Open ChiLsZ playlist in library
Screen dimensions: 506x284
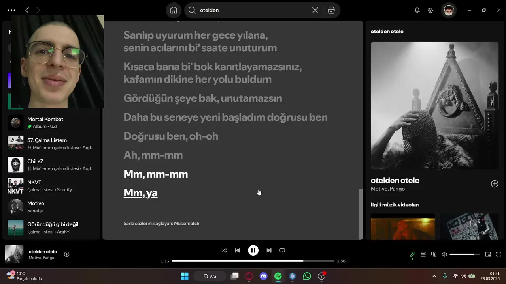[x=51, y=164]
